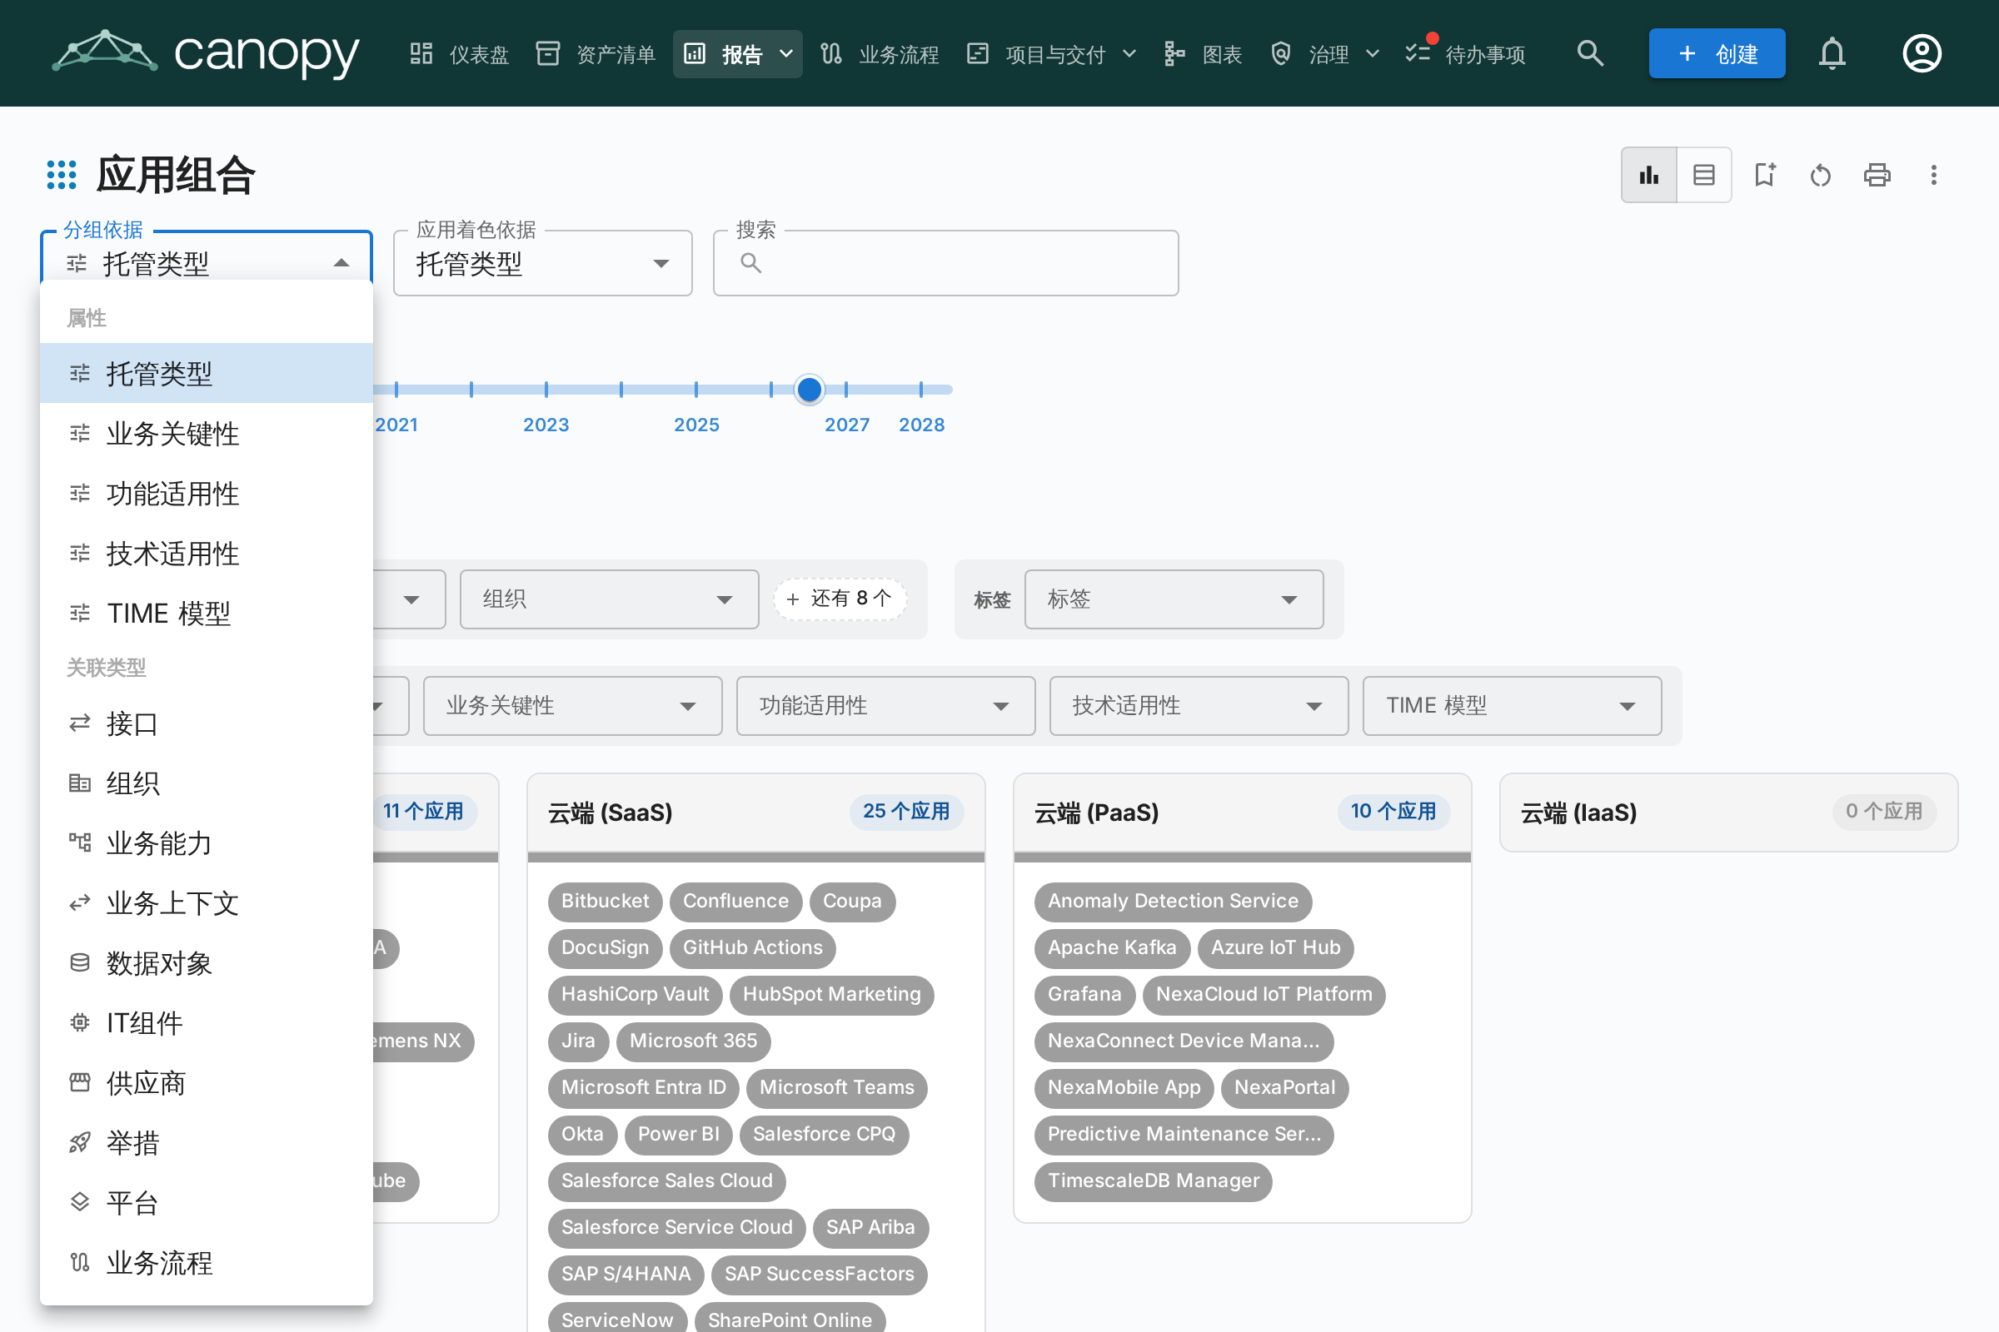Click the 创建 button
The image size is (1999, 1332).
tap(1717, 53)
